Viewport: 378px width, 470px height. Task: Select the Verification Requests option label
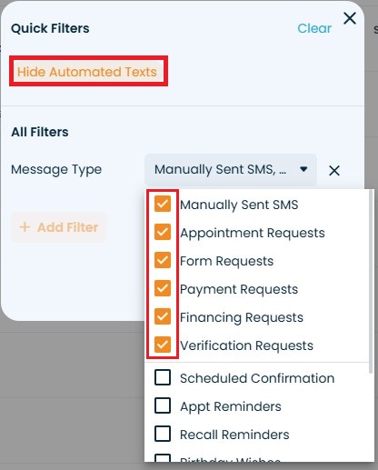[x=246, y=345]
